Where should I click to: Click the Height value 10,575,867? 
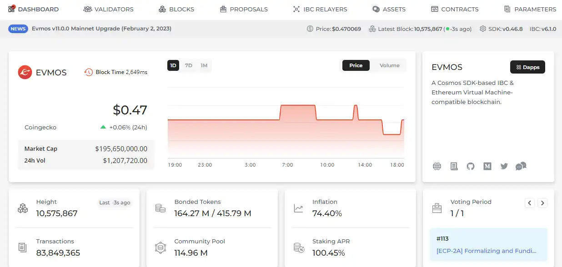point(57,213)
